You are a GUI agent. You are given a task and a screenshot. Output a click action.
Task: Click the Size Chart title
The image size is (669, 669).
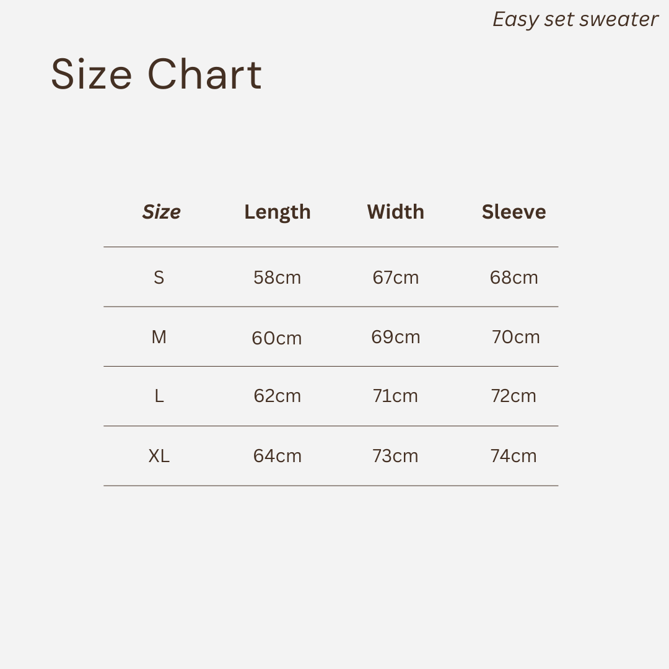tap(156, 74)
